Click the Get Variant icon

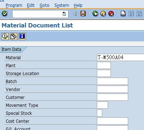coord(14,36)
